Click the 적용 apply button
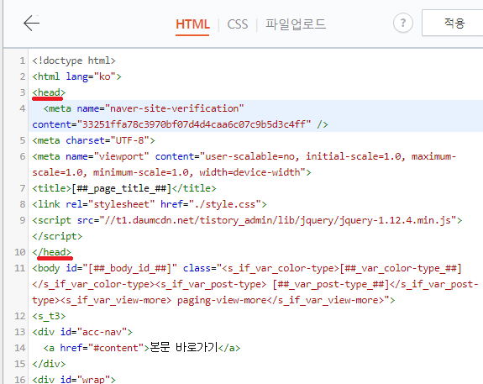The width and height of the screenshot is (483, 384). pos(454,24)
